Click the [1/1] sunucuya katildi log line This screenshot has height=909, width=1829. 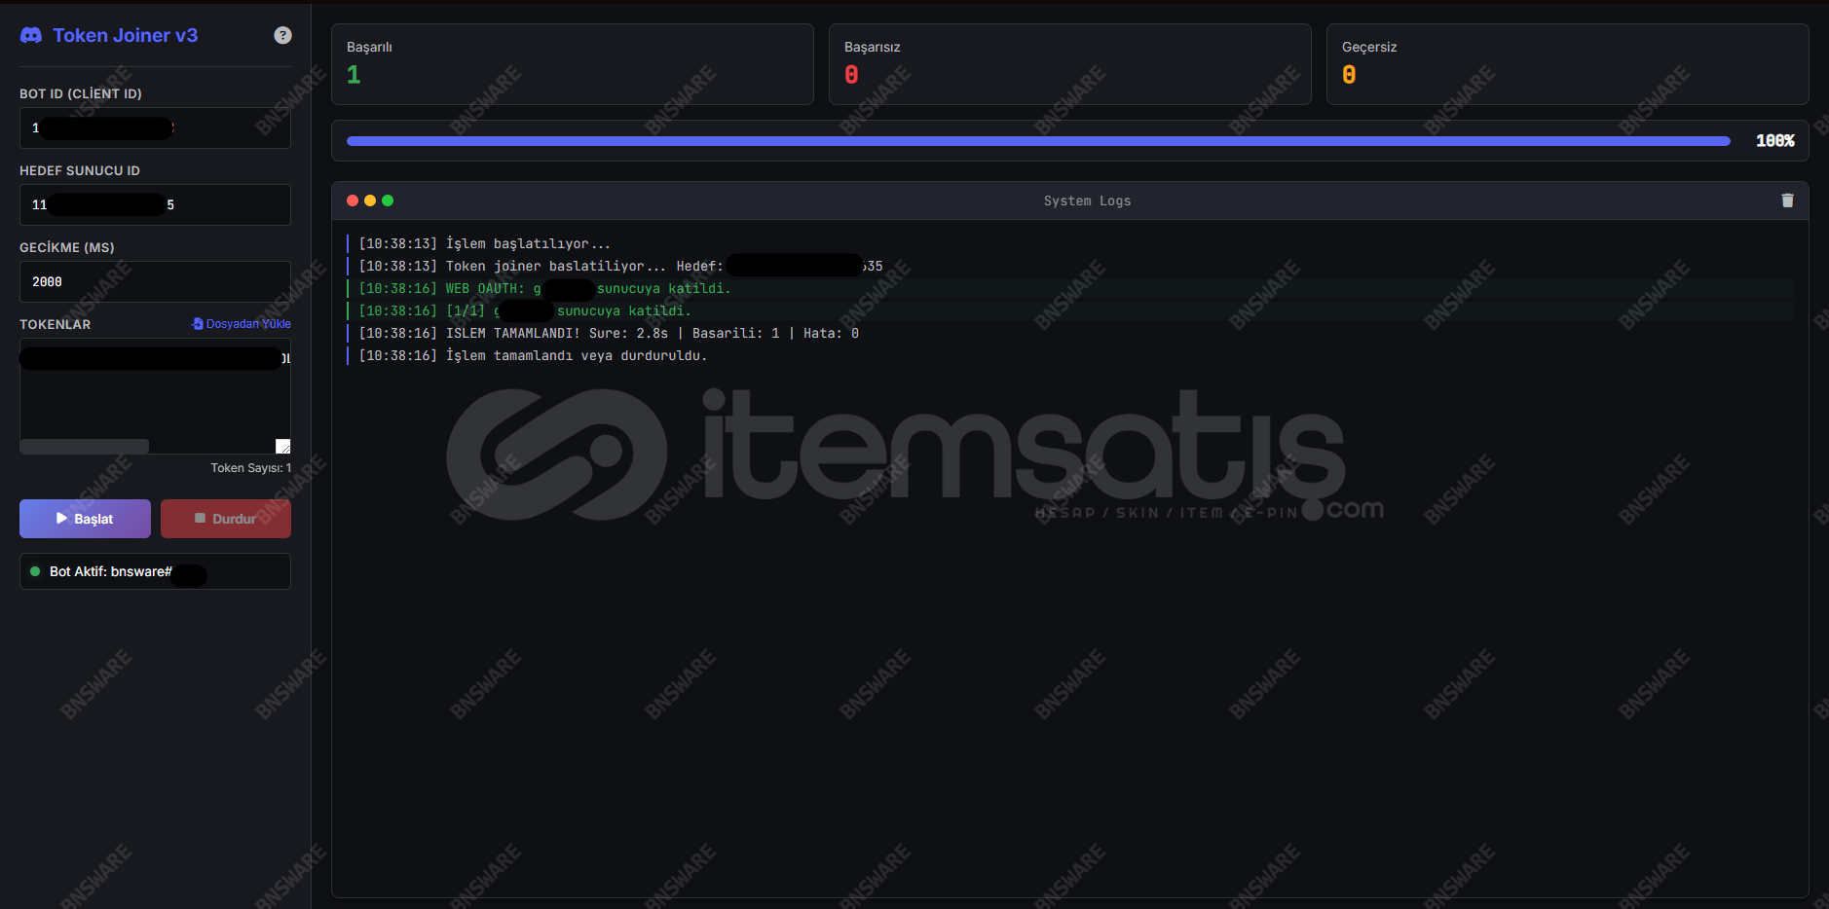(1069, 310)
